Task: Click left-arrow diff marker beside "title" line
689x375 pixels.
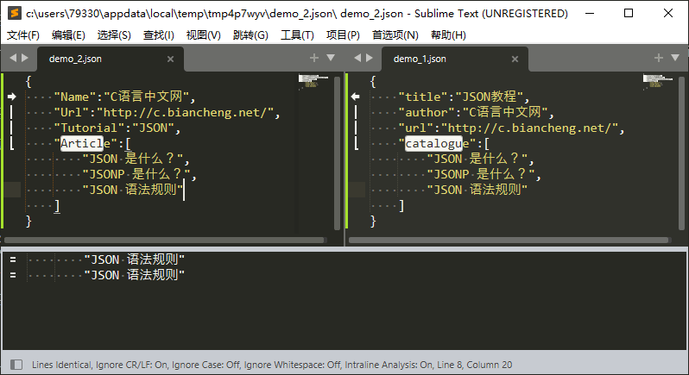Action: [356, 97]
